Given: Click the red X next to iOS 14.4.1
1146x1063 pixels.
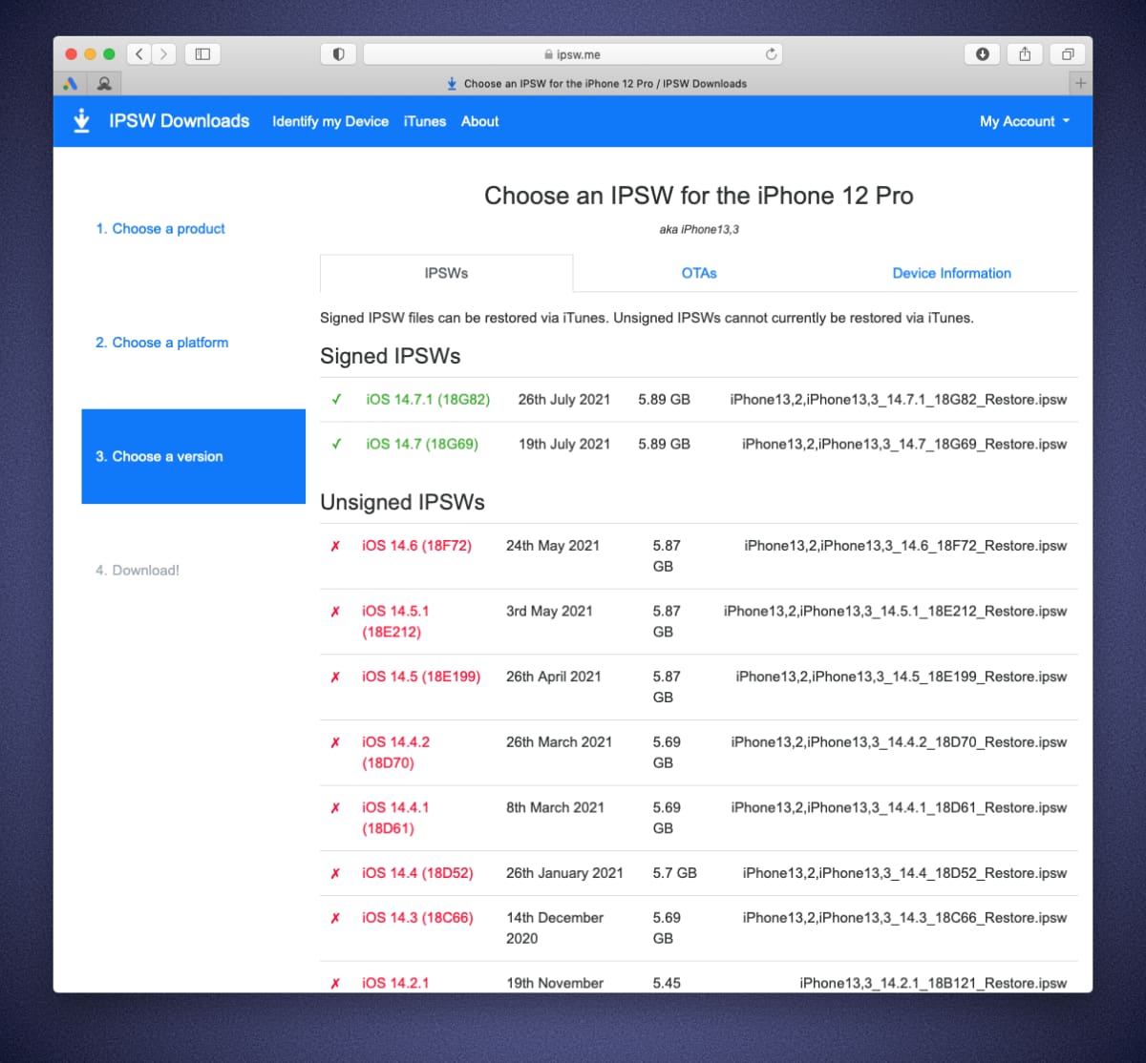Looking at the screenshot, I should (x=335, y=807).
